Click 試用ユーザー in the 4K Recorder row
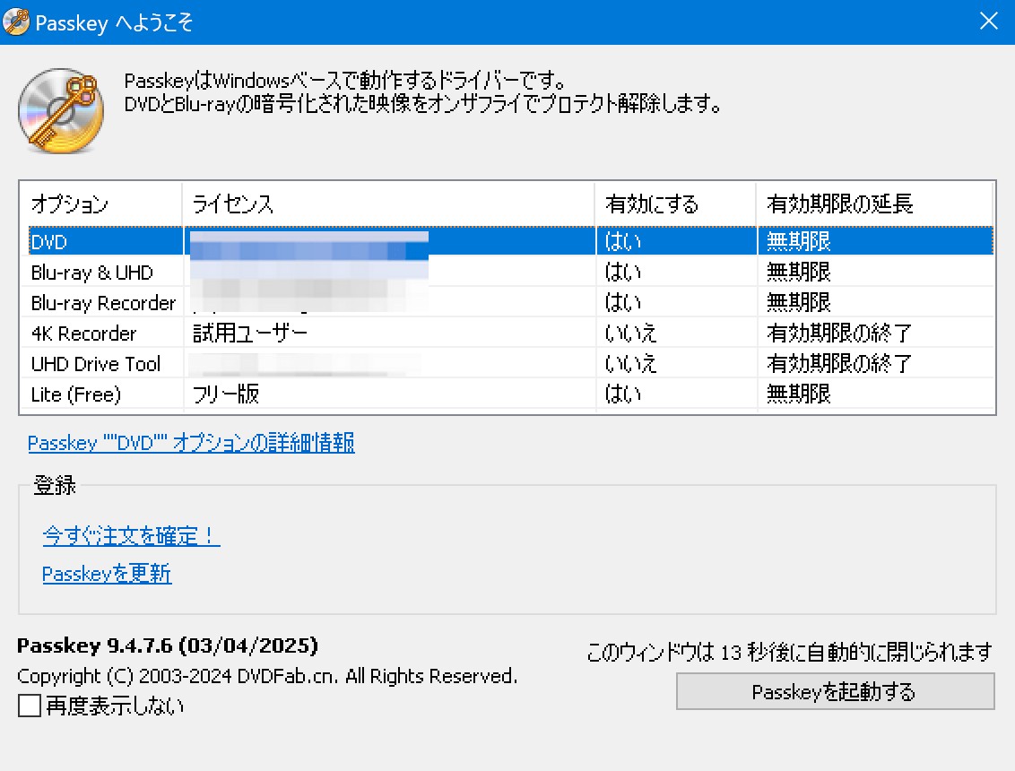 [250, 333]
